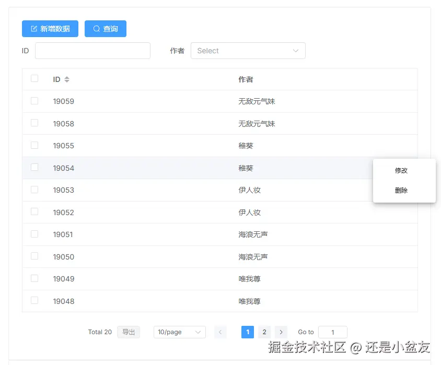
Task: Focus the Go to page number field
Action: (333, 332)
